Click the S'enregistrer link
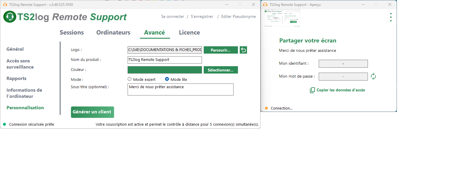 202,17
